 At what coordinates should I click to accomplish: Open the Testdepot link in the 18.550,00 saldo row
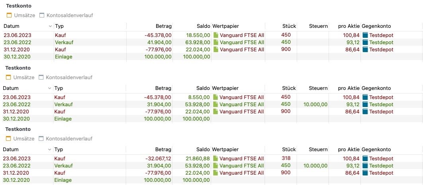381,35
